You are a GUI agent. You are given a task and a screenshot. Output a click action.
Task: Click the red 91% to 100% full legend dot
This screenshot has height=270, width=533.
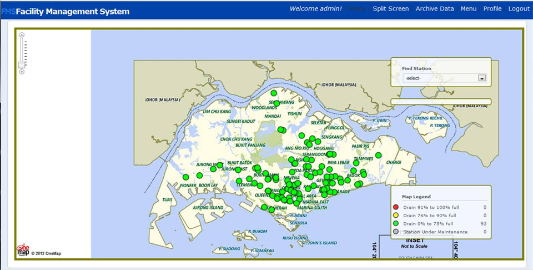pyautogui.click(x=395, y=207)
